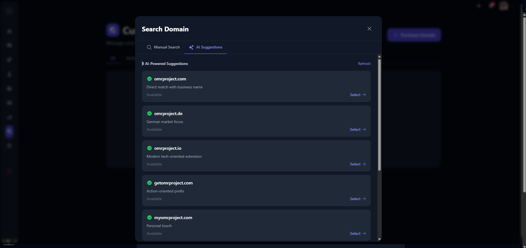Click the magnifier icon on Manual Search tab

tap(149, 47)
